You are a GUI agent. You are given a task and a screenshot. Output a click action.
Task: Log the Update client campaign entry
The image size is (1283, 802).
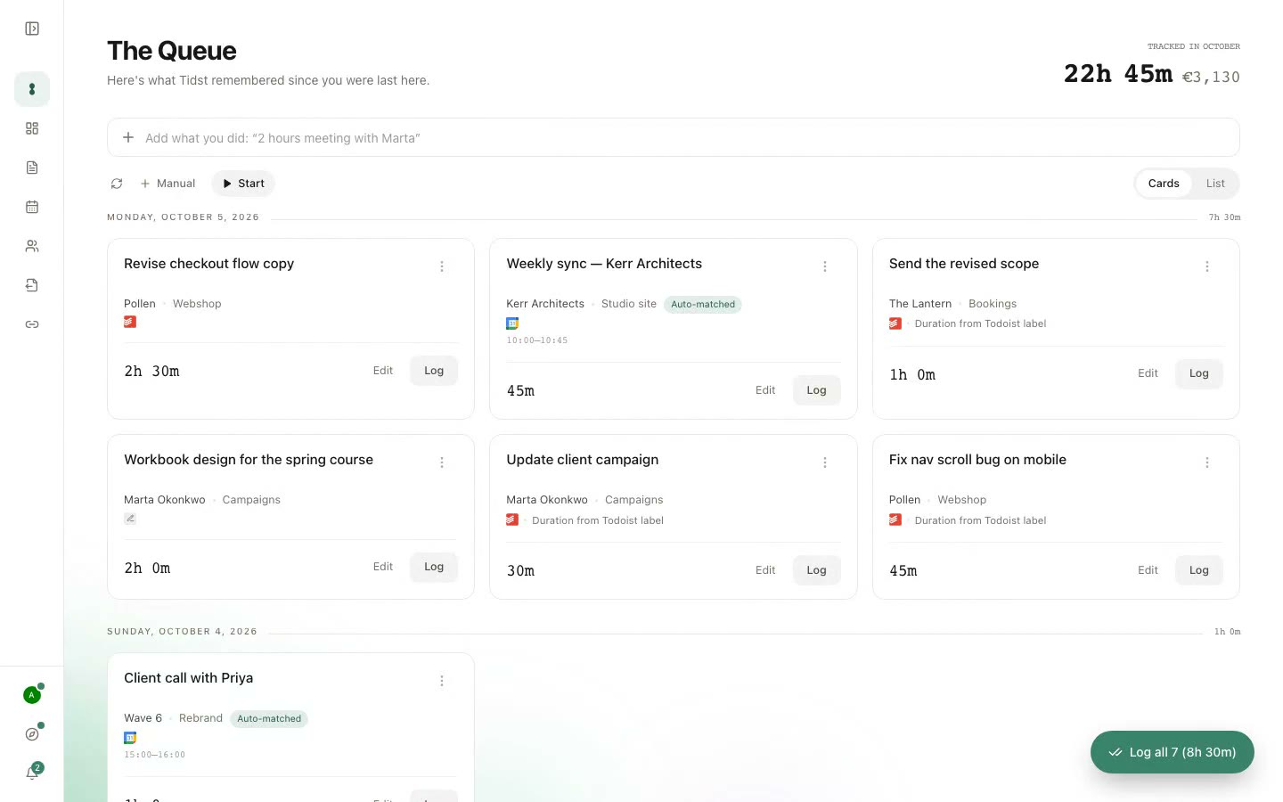[x=817, y=570]
